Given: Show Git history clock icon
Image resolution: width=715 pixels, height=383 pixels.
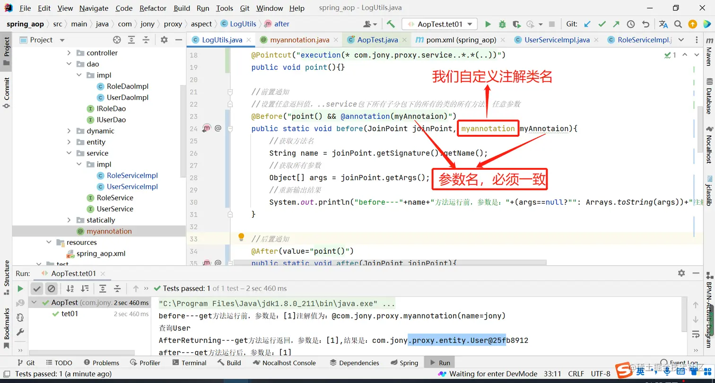Looking at the screenshot, I should (631, 24).
